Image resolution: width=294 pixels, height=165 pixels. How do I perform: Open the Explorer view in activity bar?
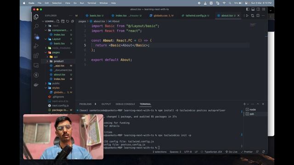36,17
